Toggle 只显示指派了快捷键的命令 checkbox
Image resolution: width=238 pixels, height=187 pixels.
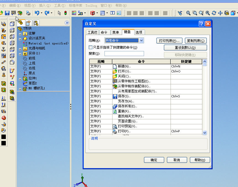click(90, 47)
